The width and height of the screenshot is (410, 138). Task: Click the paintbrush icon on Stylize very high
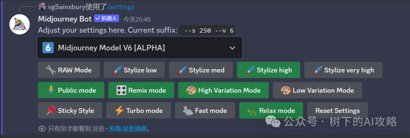tap(318, 70)
